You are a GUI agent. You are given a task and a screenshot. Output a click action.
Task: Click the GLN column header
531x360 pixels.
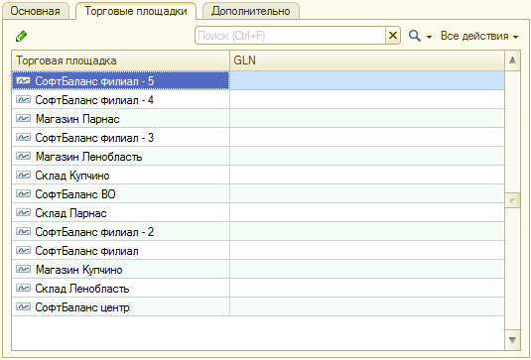tap(367, 60)
